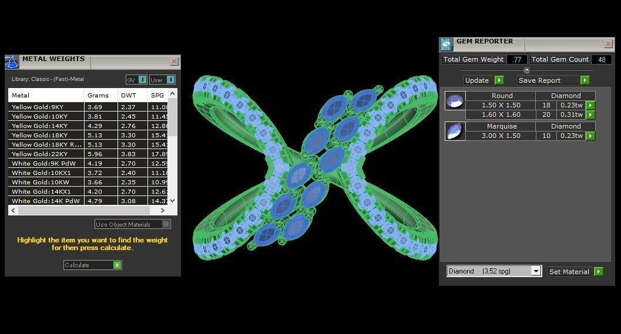
Task: Click the count cell showing 18
Action: click(x=546, y=105)
